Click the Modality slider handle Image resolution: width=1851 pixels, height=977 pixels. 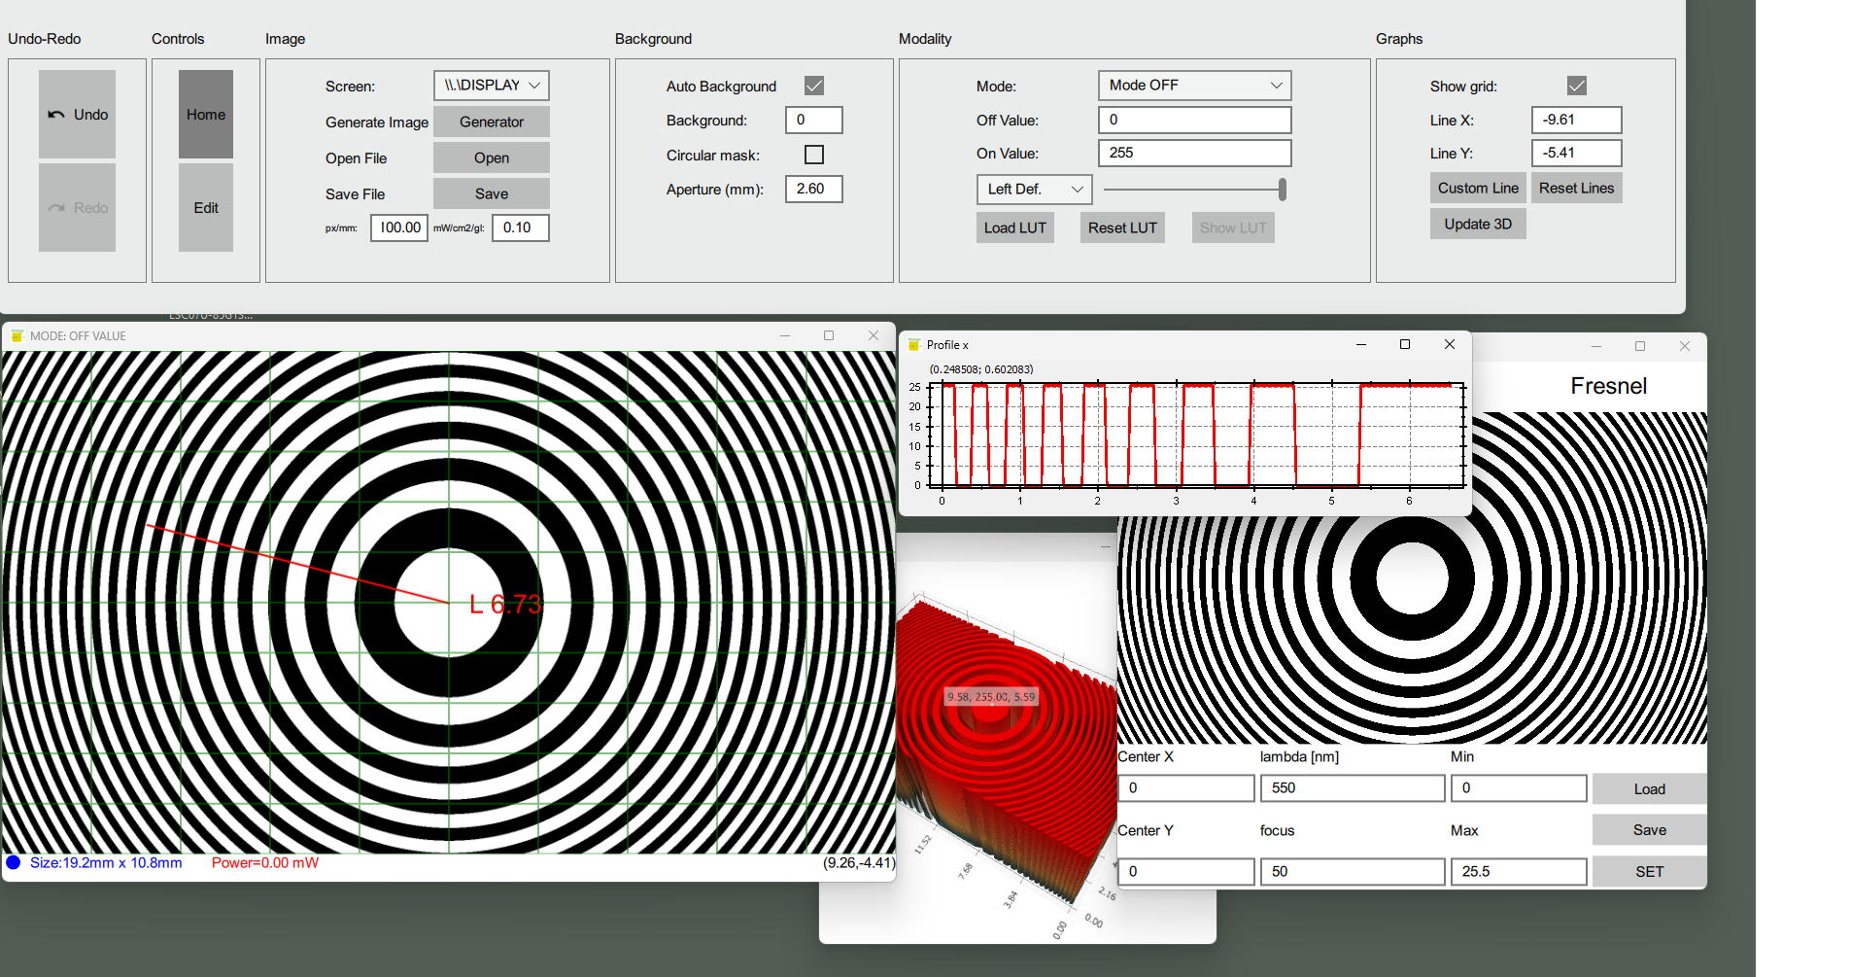click(x=1283, y=189)
